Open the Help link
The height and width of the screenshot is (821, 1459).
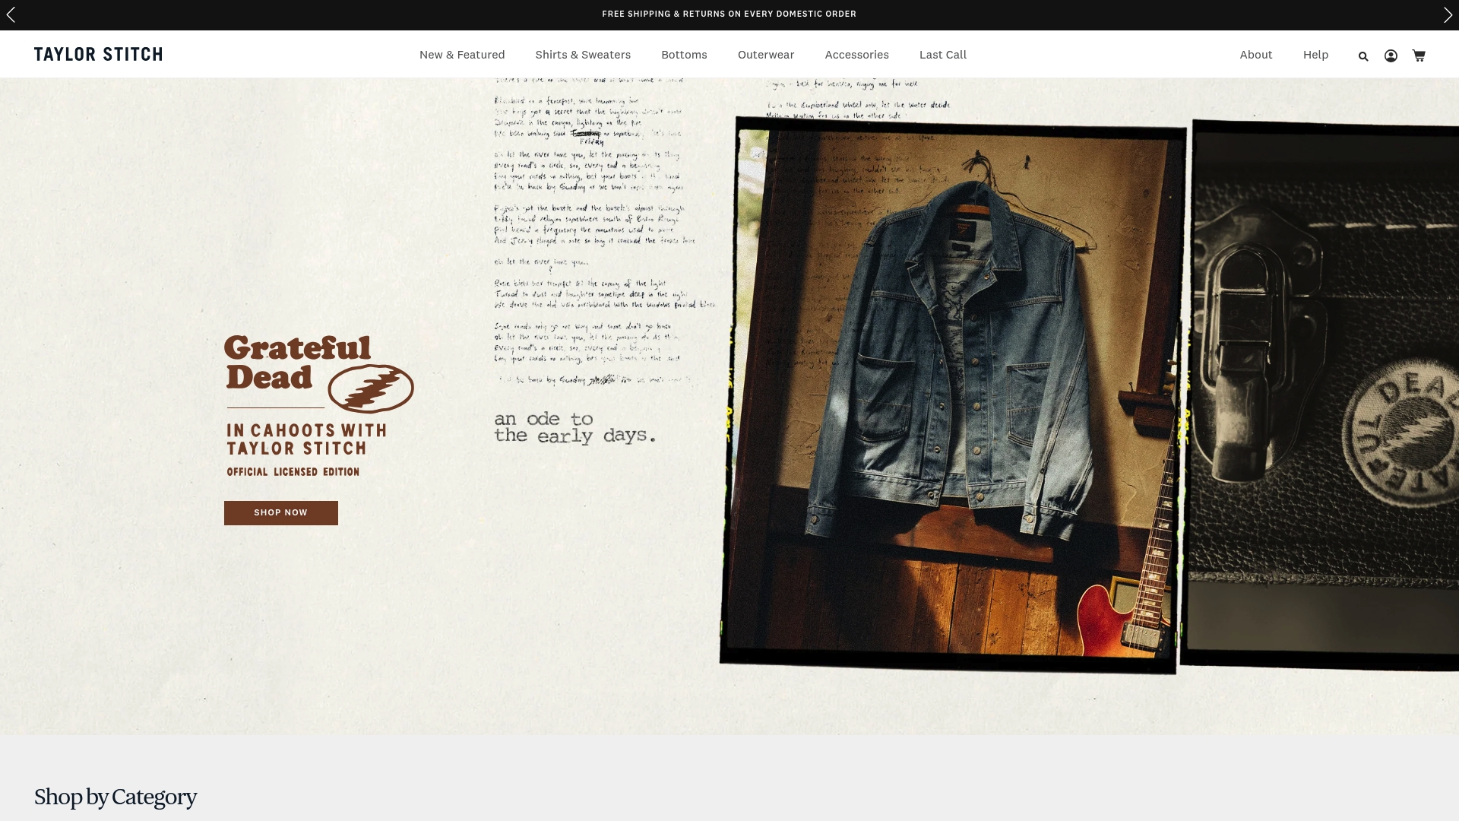pyautogui.click(x=1315, y=55)
